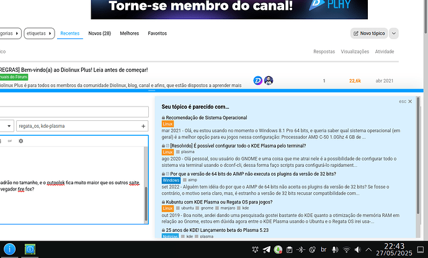Screen dimensions: 428x258
Task: Select the Melhores tab
Action: coord(130,33)
